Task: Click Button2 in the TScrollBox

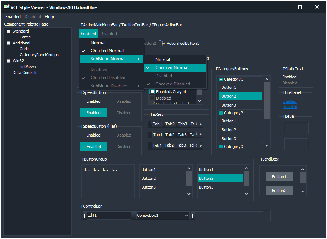Action: pyautogui.click(x=279, y=191)
